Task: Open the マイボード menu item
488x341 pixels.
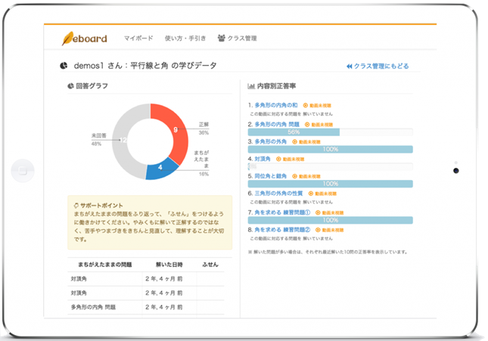Action: point(138,38)
